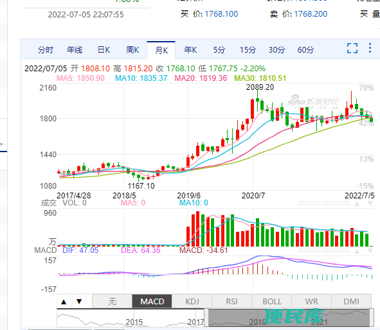Select the MACD indicator button
This screenshot has height=330, width=380.
coord(152,302)
